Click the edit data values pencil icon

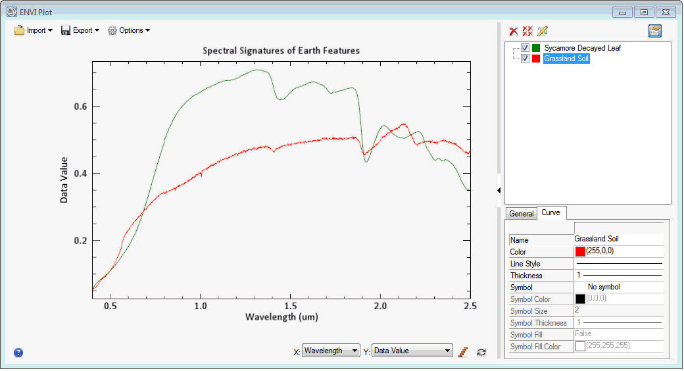click(x=542, y=31)
